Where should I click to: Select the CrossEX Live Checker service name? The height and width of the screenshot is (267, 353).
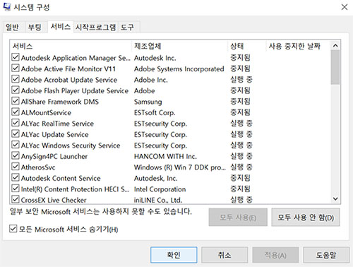[x=54, y=200]
